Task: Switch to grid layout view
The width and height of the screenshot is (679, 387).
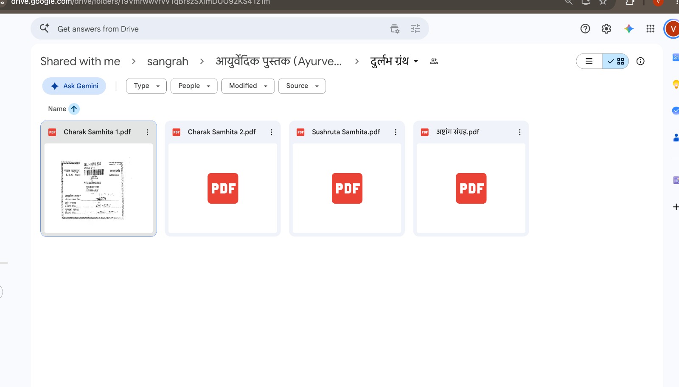Action: click(x=616, y=61)
